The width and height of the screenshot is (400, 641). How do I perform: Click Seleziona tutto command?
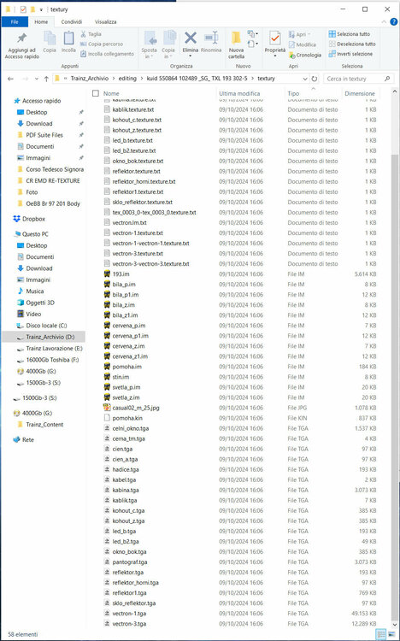(350, 34)
